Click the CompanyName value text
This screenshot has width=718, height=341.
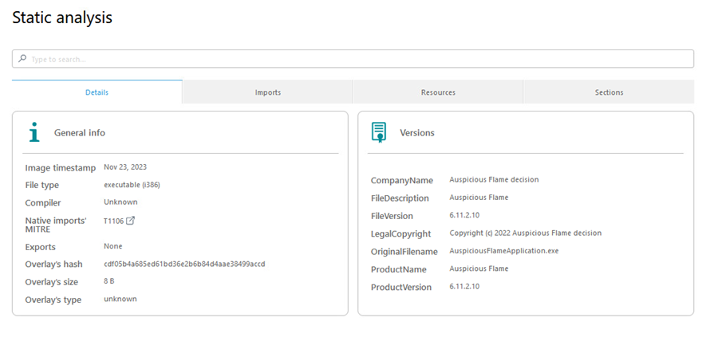coord(494,180)
